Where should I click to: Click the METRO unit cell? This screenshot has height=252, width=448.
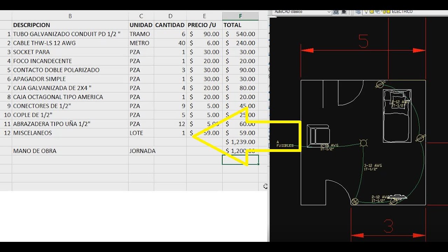[141, 43]
